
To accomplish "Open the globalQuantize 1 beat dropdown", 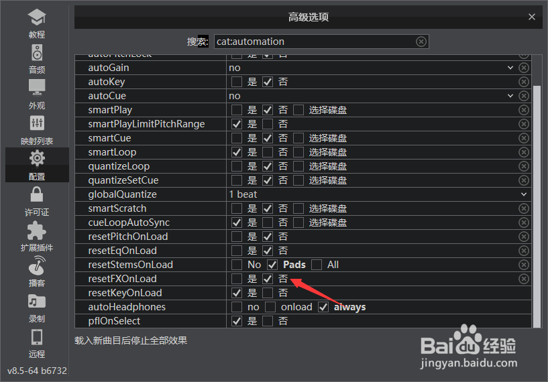I will coord(379,194).
